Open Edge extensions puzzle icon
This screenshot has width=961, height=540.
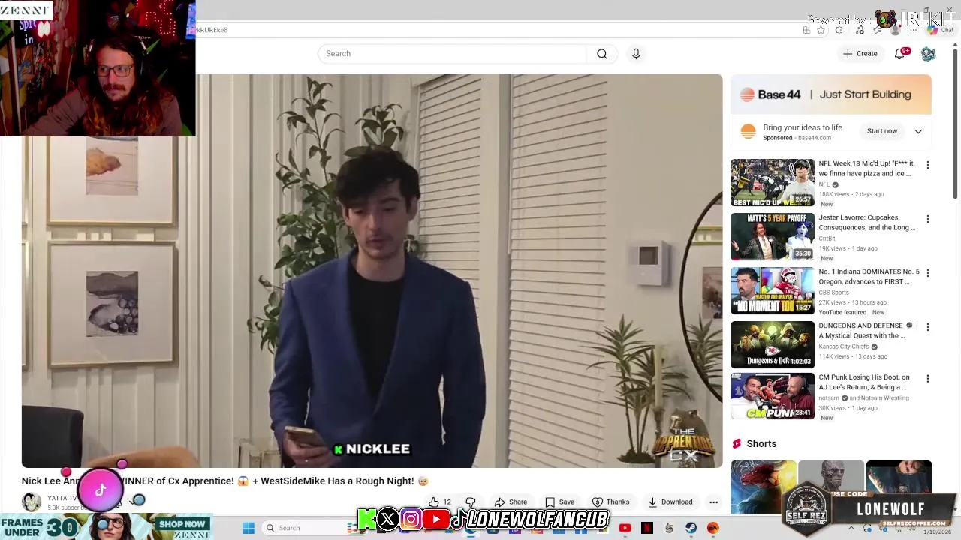[839, 30]
